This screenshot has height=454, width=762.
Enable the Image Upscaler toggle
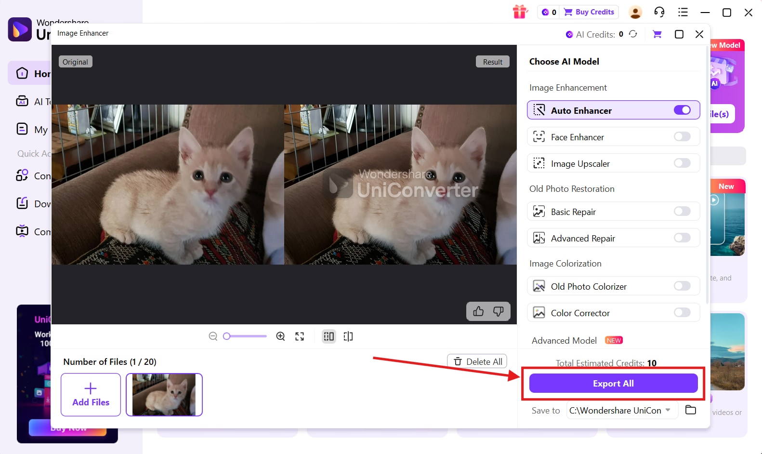click(x=682, y=163)
